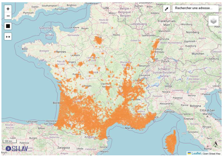Screen dimensions: 224x159
Task: Click the Augsburg city label
Action: tap(191, 46)
